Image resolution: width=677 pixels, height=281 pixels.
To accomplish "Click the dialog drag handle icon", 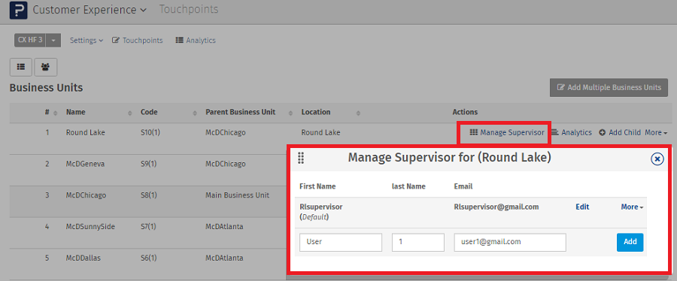I will coord(302,159).
